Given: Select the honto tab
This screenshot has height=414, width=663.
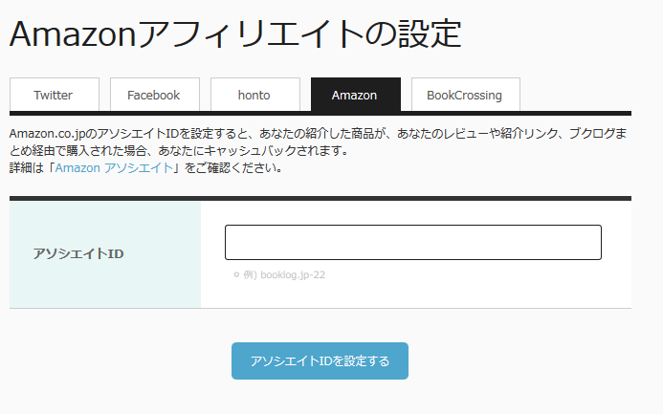Looking at the screenshot, I should coord(255,95).
